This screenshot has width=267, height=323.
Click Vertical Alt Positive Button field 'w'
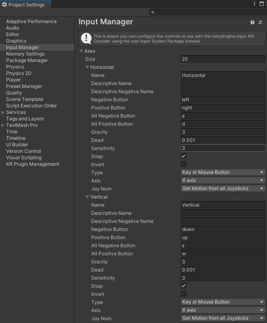click(x=223, y=254)
